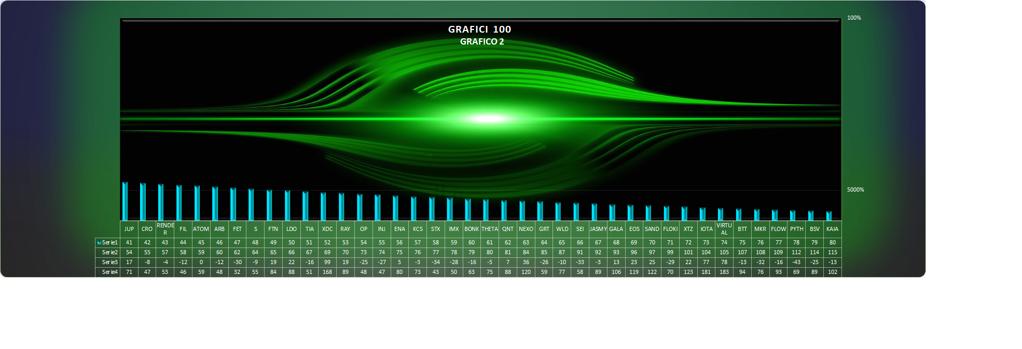Image resolution: width=1022 pixels, height=349 pixels.
Task: Select the 5000% axis label
Action: (x=855, y=190)
